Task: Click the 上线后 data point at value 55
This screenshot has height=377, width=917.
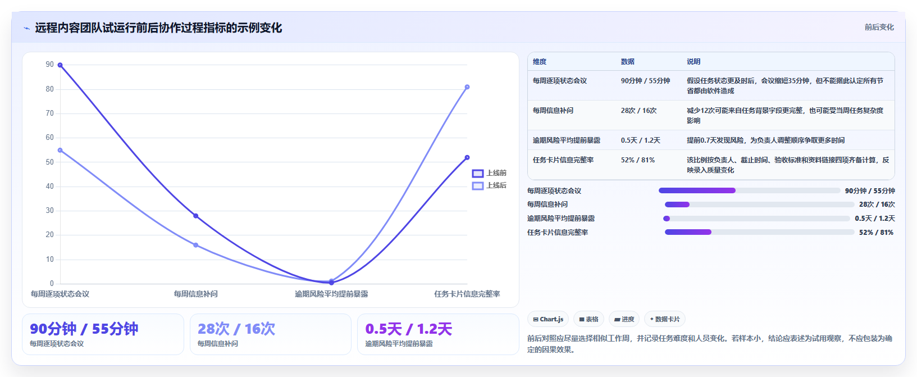Action: tap(60, 150)
